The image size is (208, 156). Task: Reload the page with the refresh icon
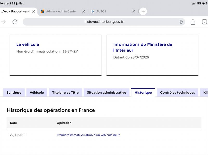pyautogui.click(x=15, y=22)
